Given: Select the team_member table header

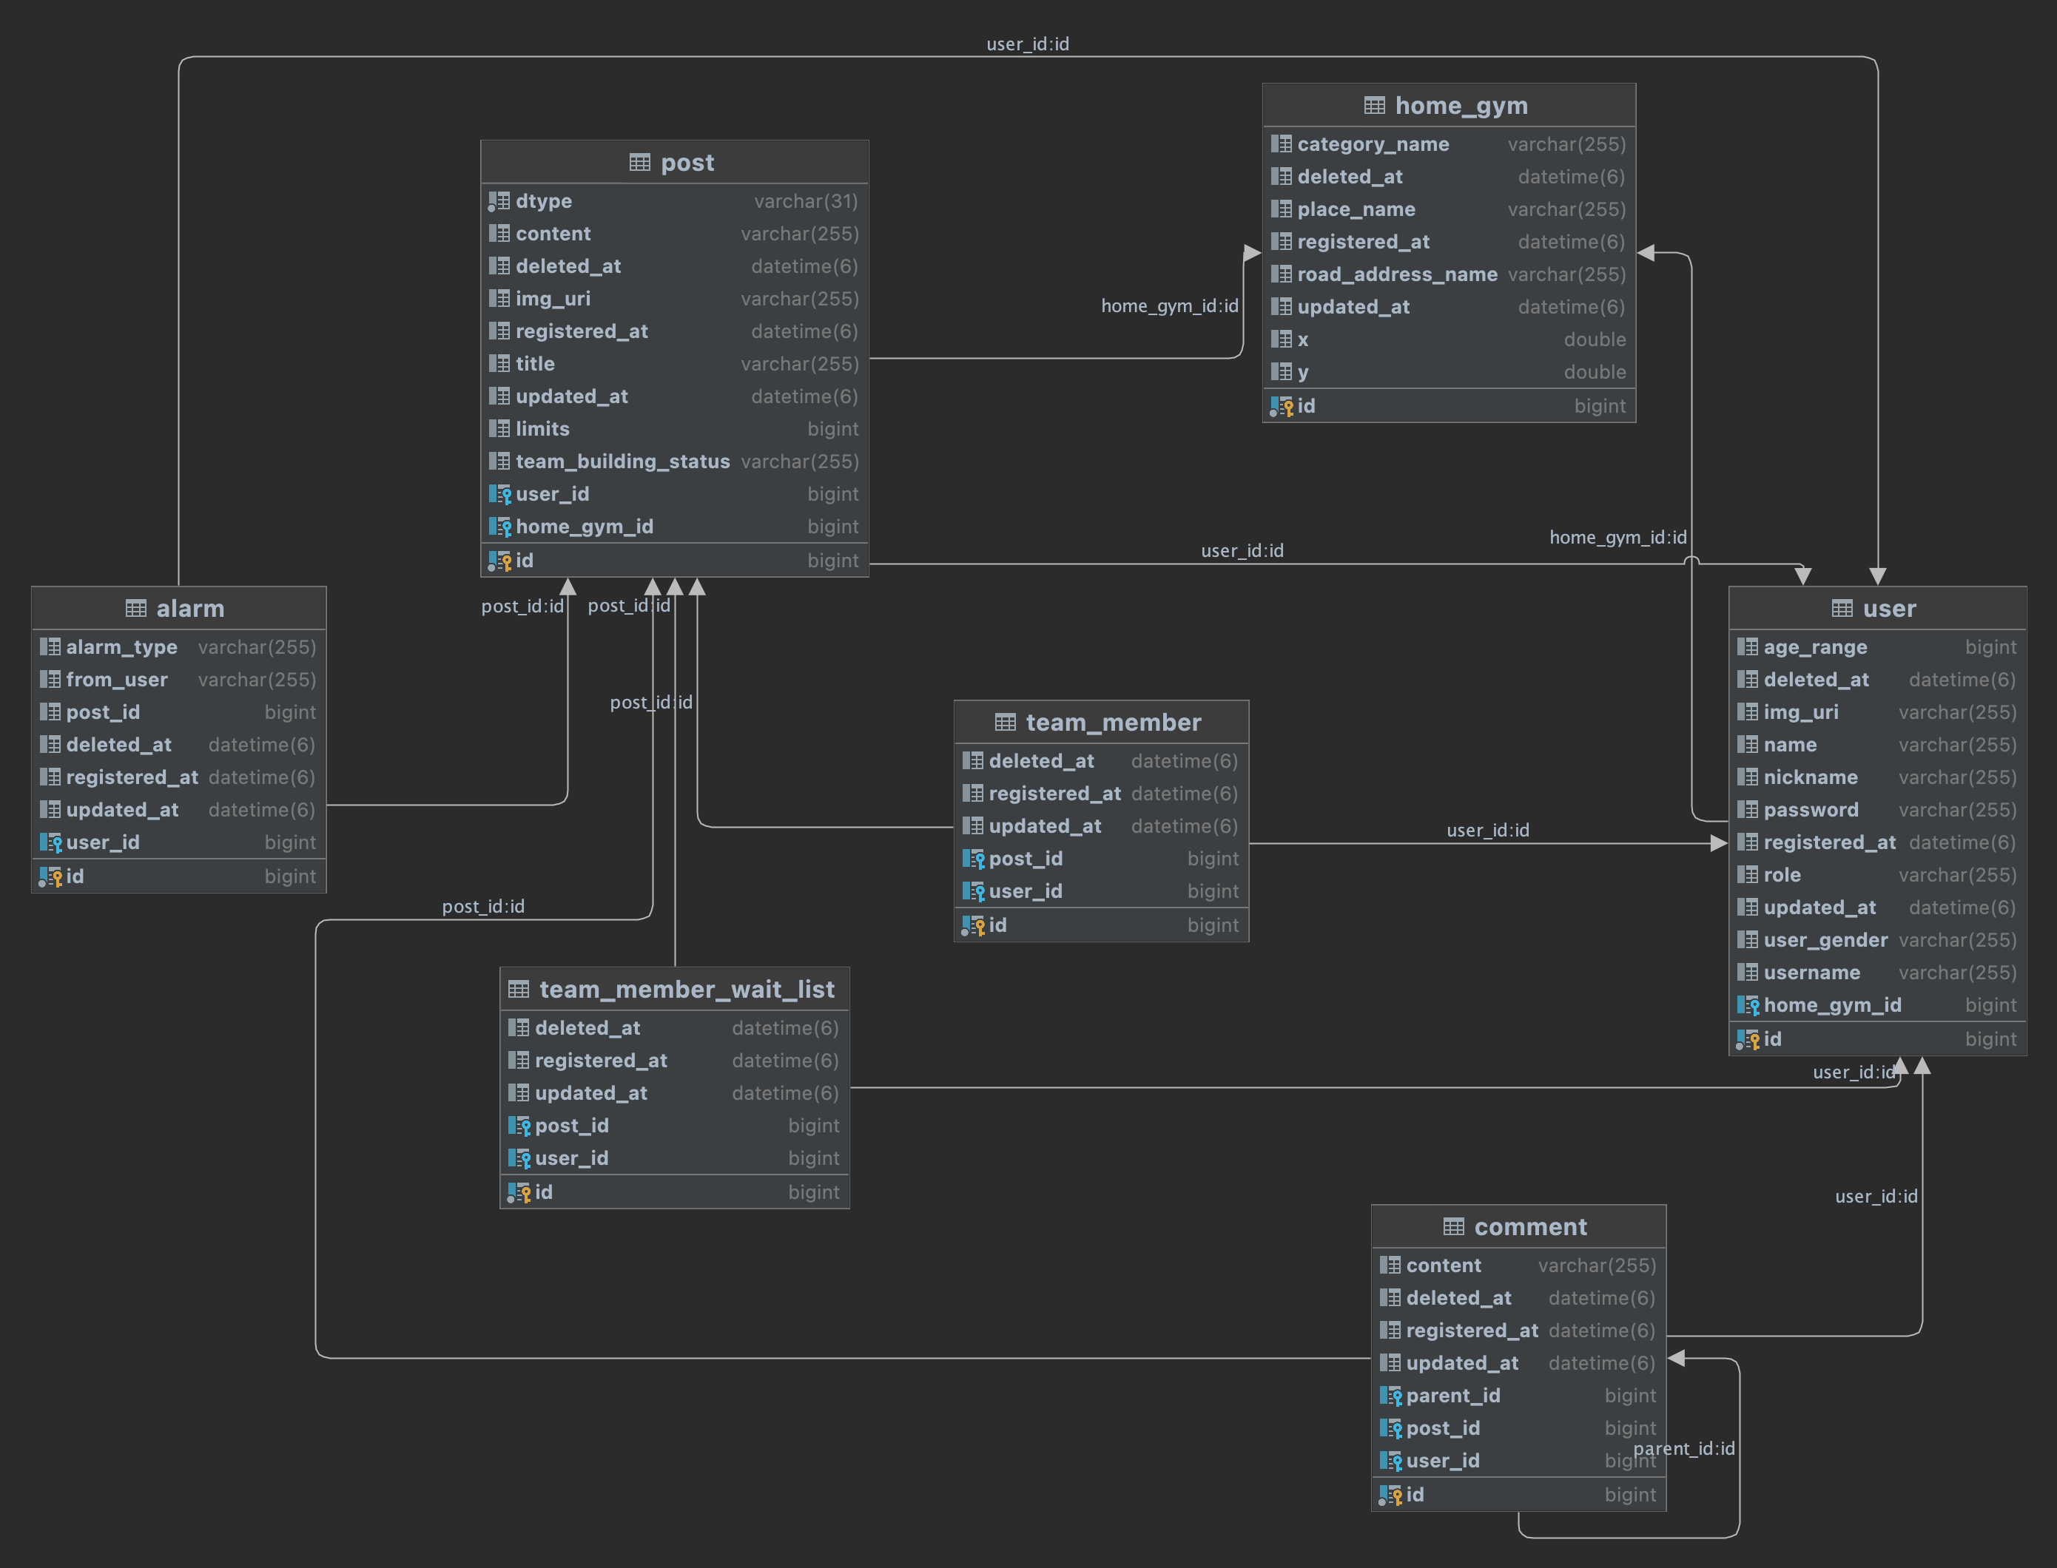Looking at the screenshot, I should click(1112, 723).
